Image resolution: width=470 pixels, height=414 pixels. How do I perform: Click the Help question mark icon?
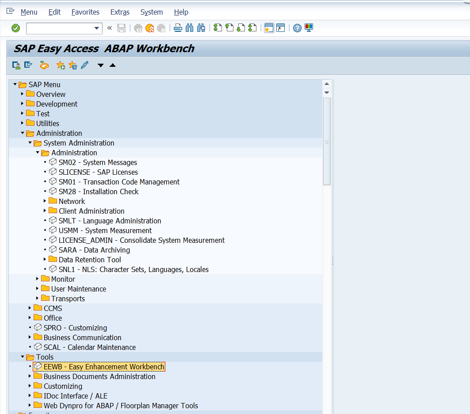pos(297,28)
